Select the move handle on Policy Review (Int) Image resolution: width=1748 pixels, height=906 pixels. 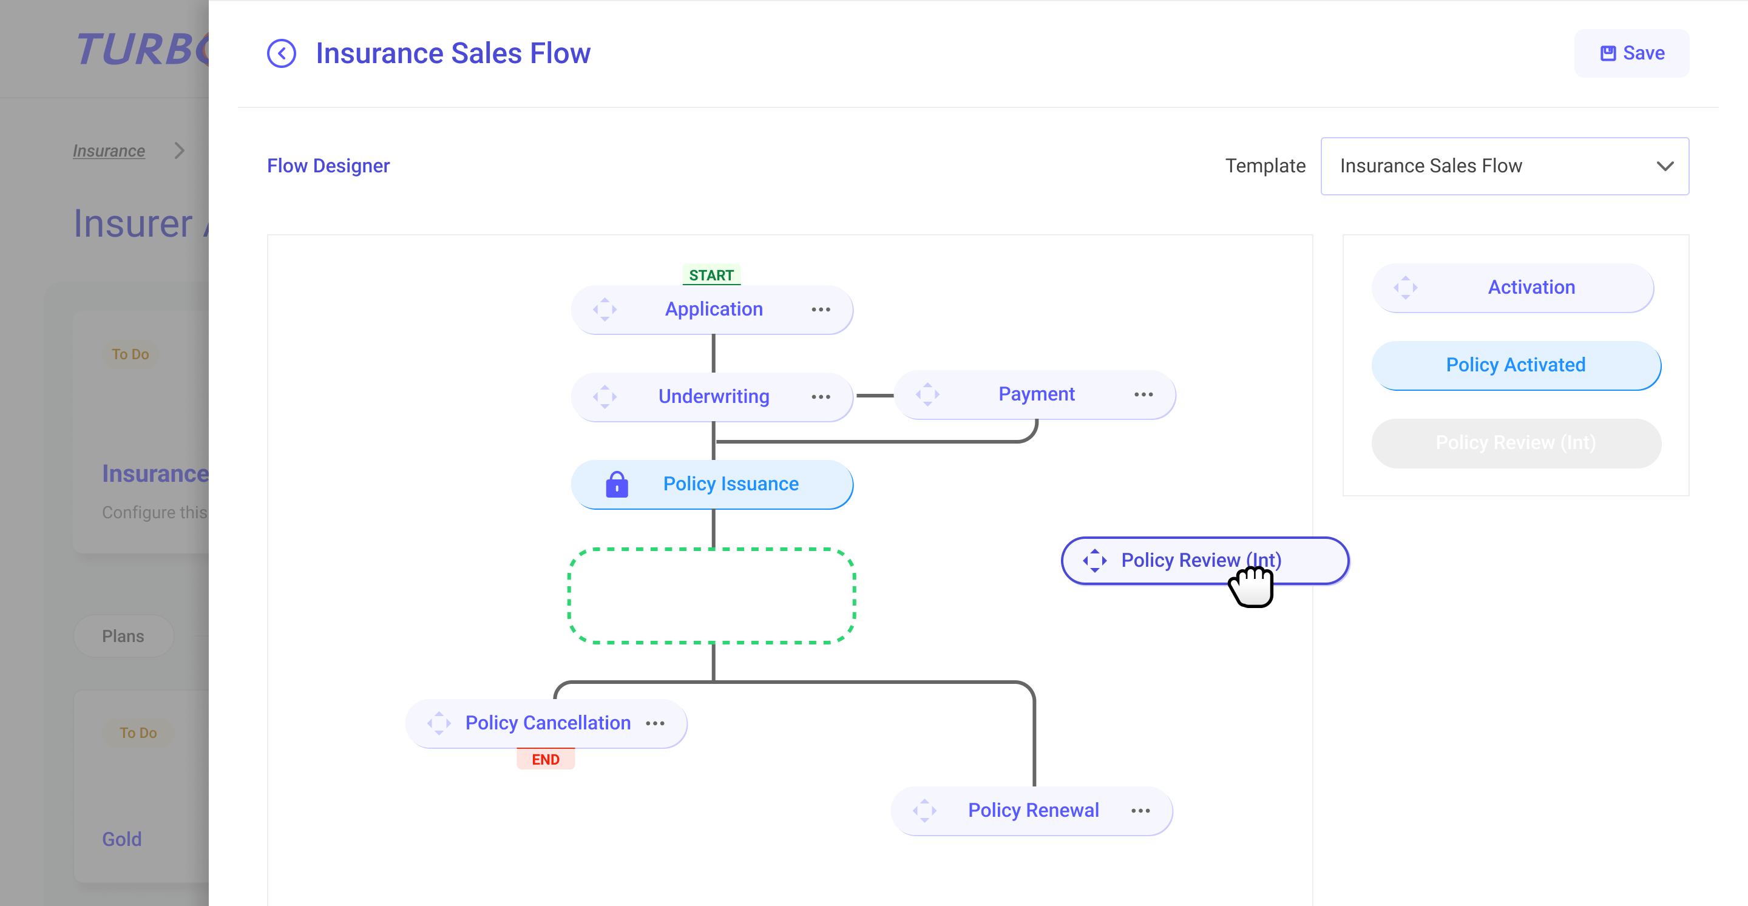coord(1095,560)
